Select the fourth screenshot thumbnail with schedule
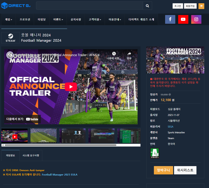This screenshot has height=188, width=209. click(102, 136)
